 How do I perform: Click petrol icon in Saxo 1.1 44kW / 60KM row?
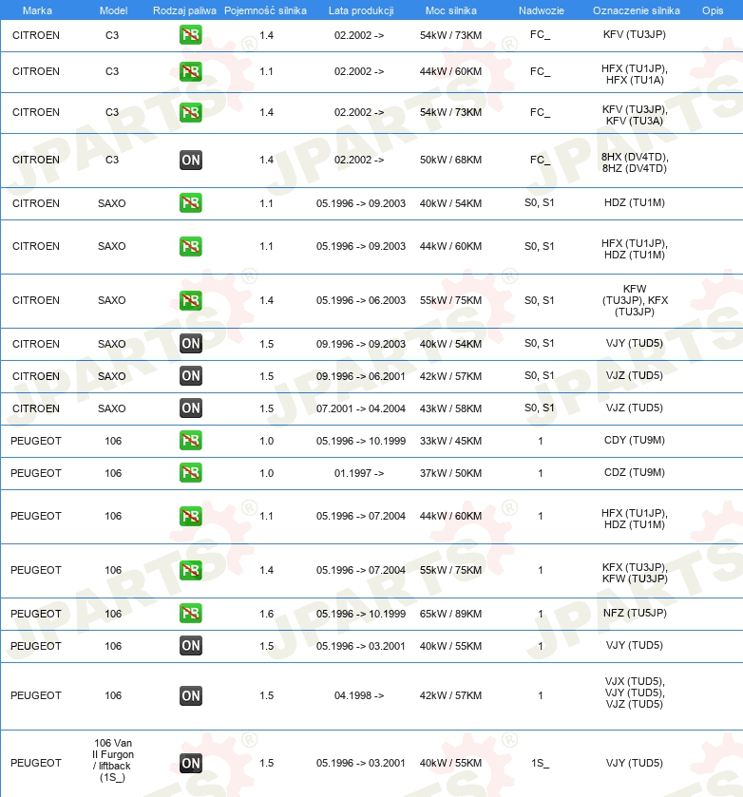(x=191, y=247)
